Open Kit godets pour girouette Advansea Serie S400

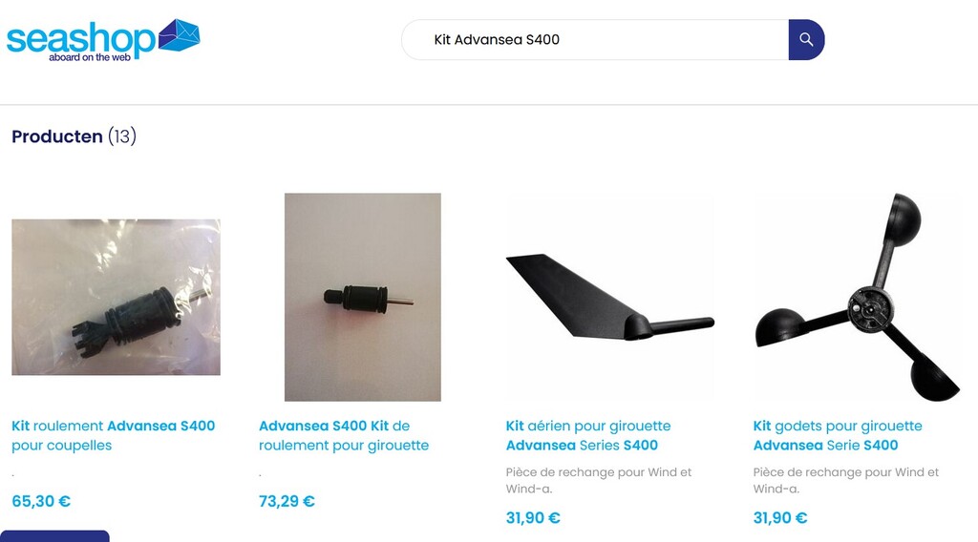(x=838, y=435)
